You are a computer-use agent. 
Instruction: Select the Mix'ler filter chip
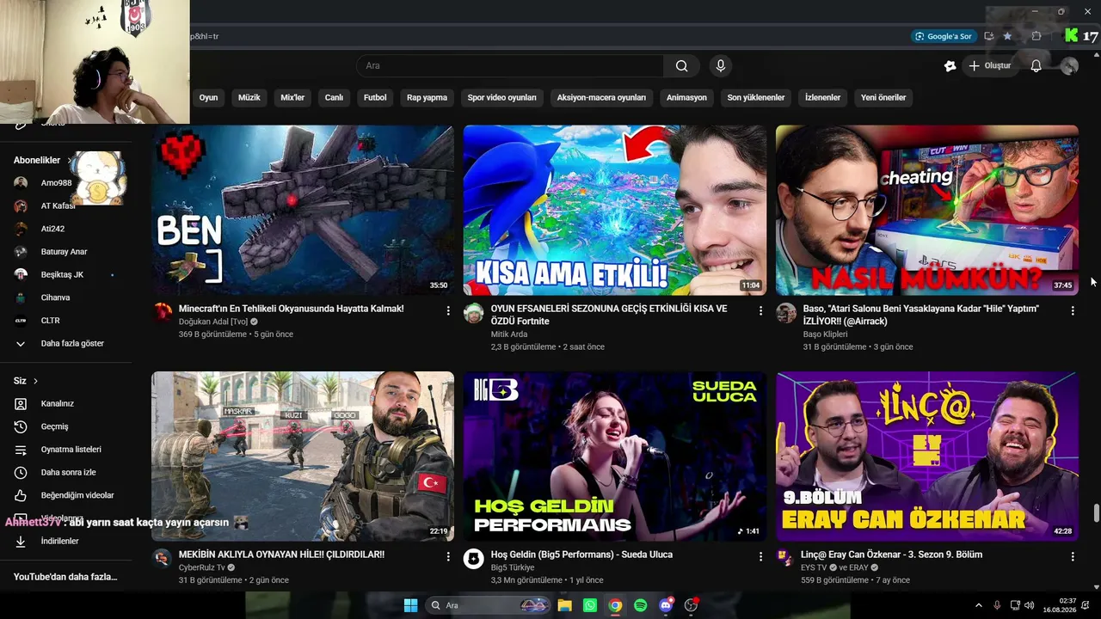pyautogui.click(x=292, y=98)
